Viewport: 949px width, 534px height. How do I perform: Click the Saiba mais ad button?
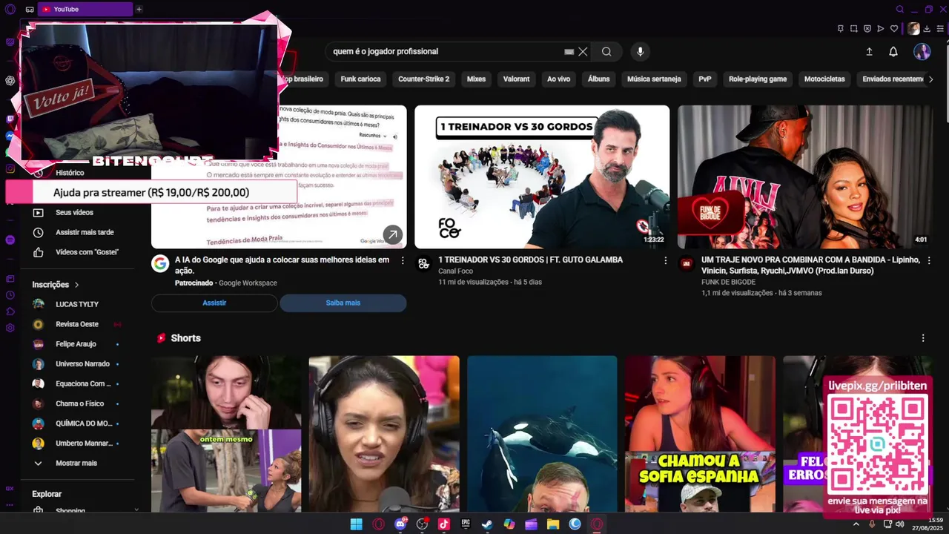click(x=343, y=303)
